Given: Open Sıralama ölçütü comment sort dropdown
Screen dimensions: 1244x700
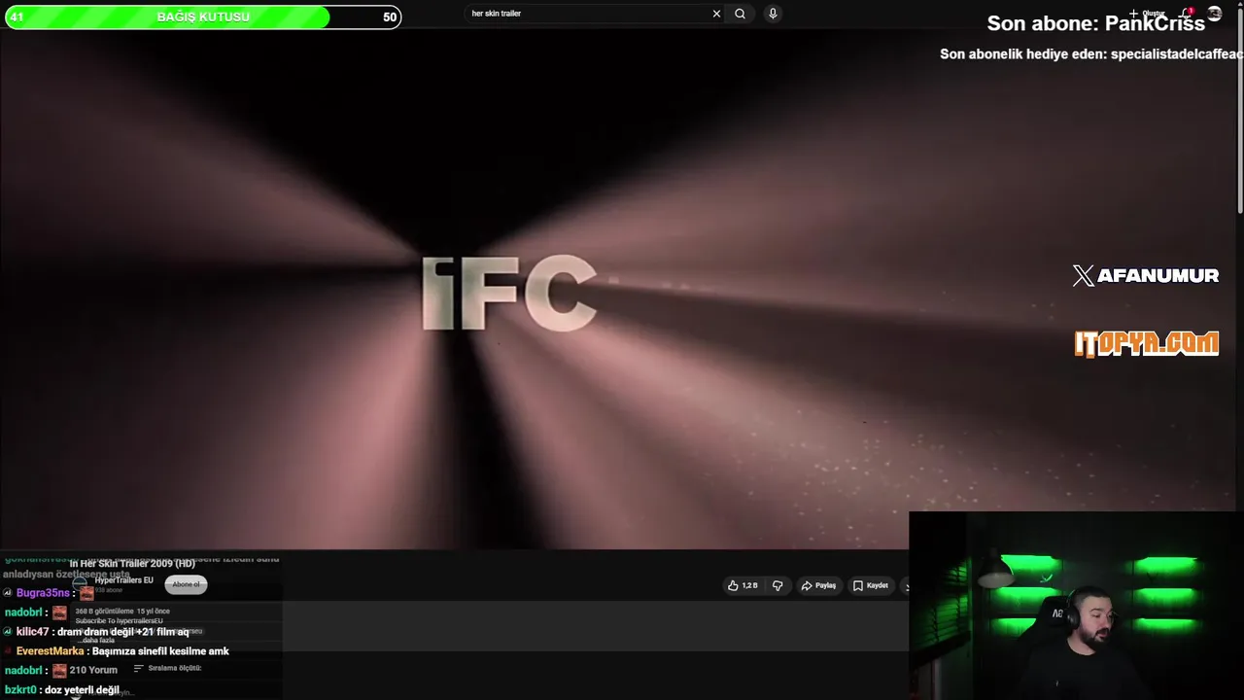Looking at the screenshot, I should 167,668.
